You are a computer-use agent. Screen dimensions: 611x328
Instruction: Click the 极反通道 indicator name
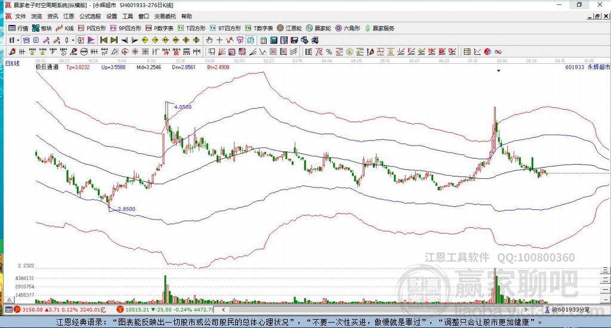tap(47, 67)
